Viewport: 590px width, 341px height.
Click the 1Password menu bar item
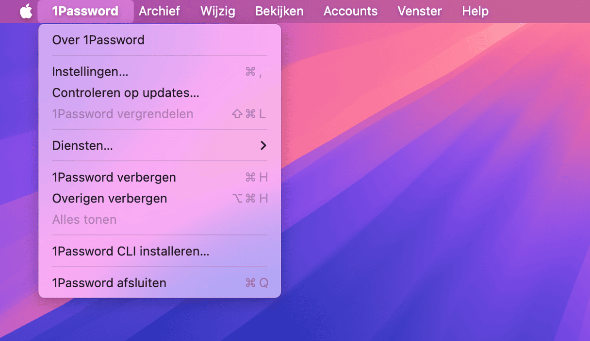tap(85, 11)
